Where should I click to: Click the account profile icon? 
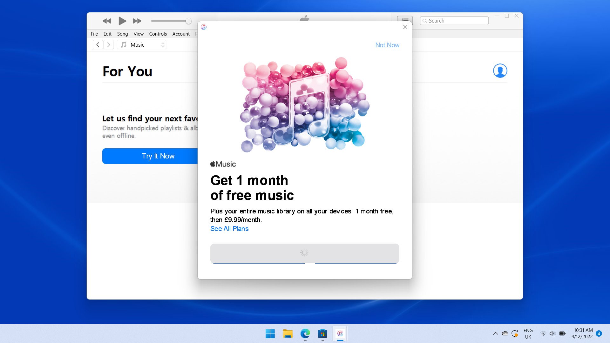pyautogui.click(x=500, y=71)
